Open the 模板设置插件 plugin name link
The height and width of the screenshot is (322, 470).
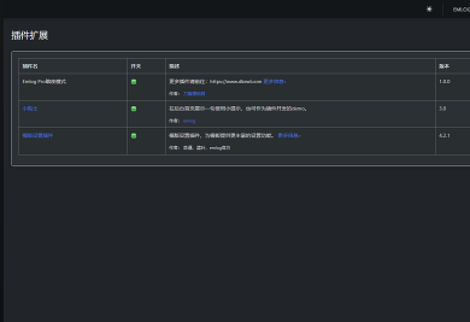click(37, 136)
